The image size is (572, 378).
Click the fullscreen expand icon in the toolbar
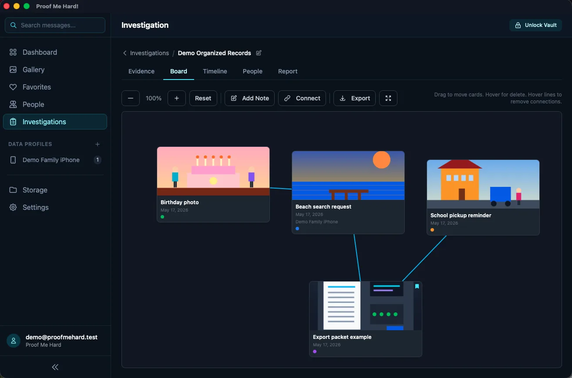click(x=388, y=98)
